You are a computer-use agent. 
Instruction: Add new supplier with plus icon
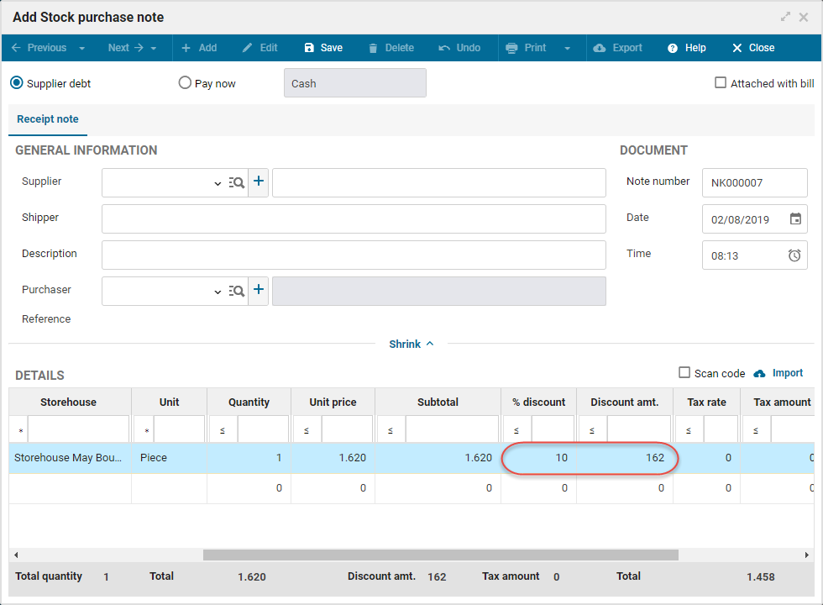[259, 182]
